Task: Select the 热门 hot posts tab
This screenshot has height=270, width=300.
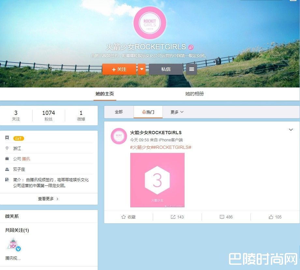Action: pos(148,112)
